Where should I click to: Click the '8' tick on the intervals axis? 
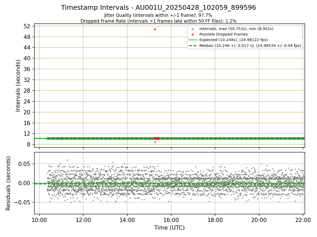29,144
